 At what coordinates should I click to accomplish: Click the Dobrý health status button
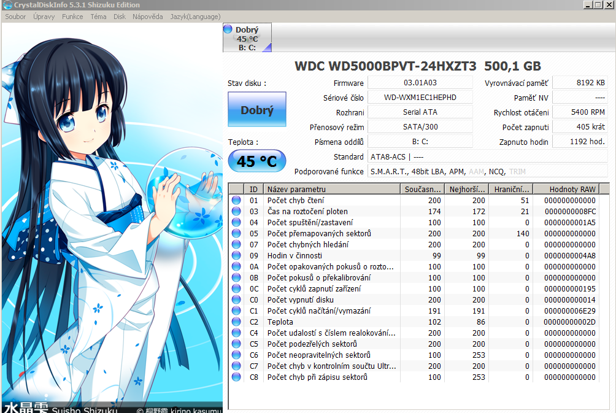[x=257, y=110]
